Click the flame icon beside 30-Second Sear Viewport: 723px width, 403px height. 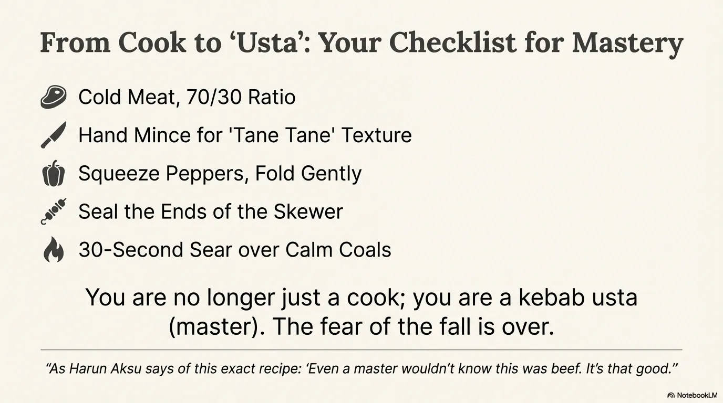(x=54, y=250)
